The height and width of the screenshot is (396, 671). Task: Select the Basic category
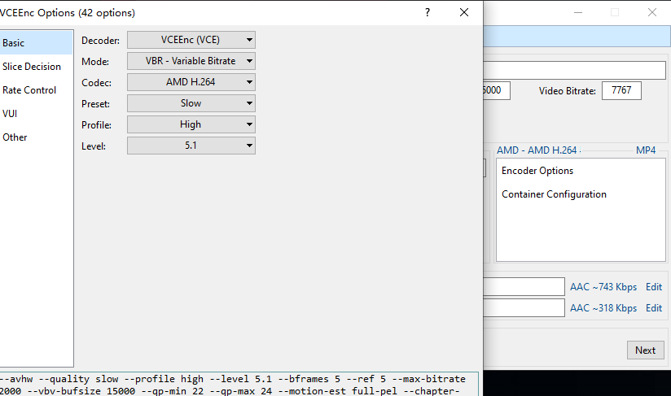(x=36, y=43)
